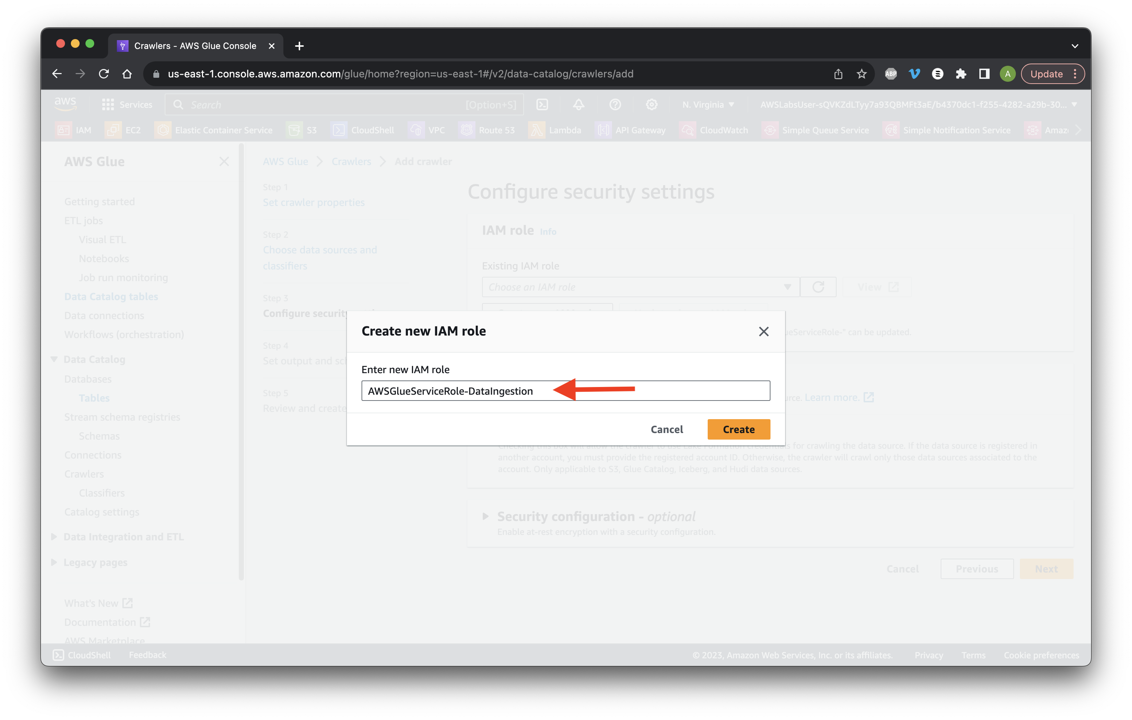Open Visual ETL in the sidebar
Screen dimensions: 1132x720
pos(102,239)
